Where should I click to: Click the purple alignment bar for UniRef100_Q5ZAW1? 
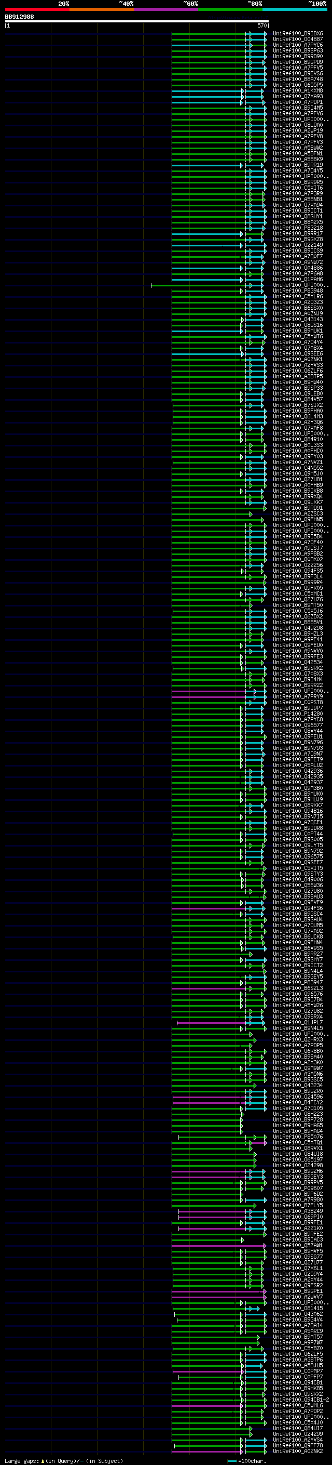click(218, 1246)
